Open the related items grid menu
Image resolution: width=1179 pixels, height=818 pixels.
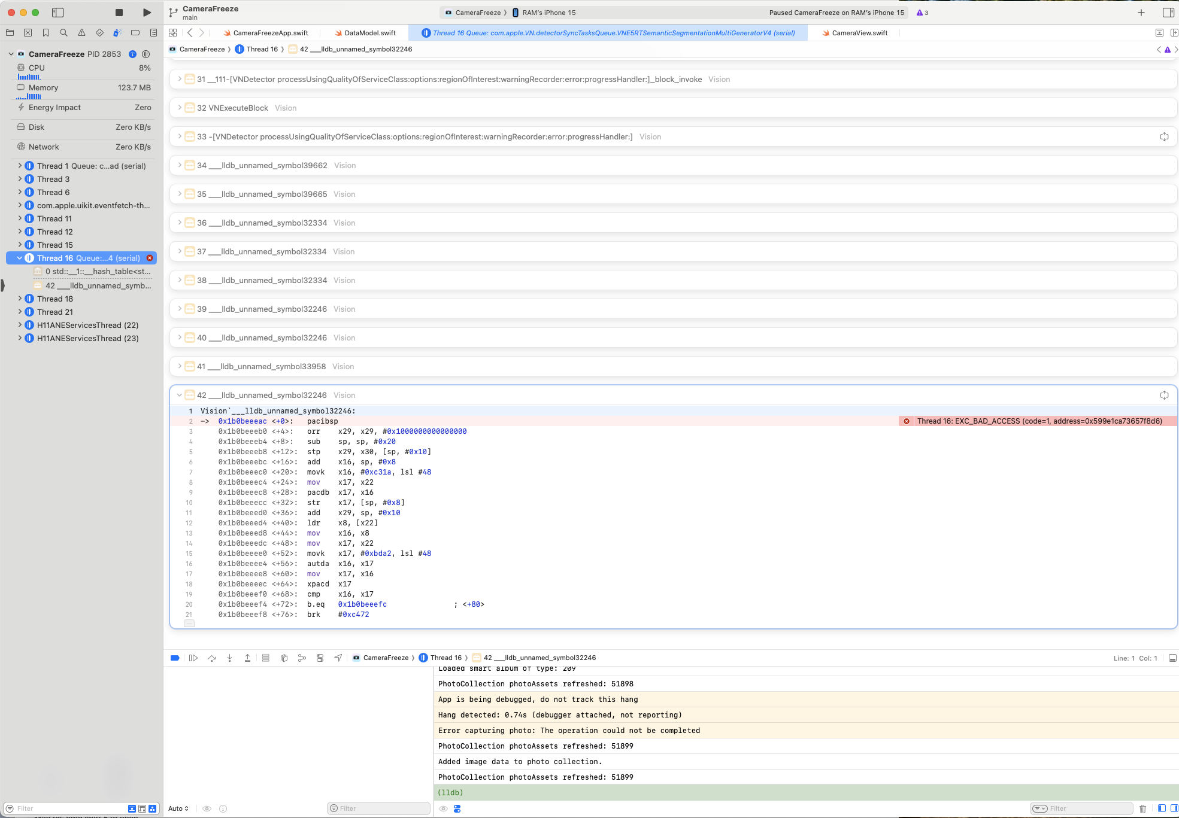click(173, 33)
